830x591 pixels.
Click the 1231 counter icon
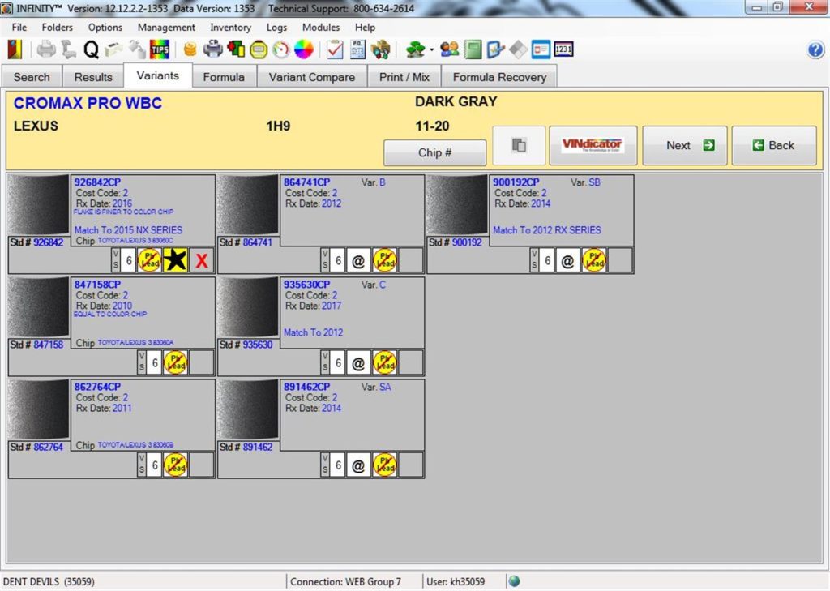[x=564, y=49]
